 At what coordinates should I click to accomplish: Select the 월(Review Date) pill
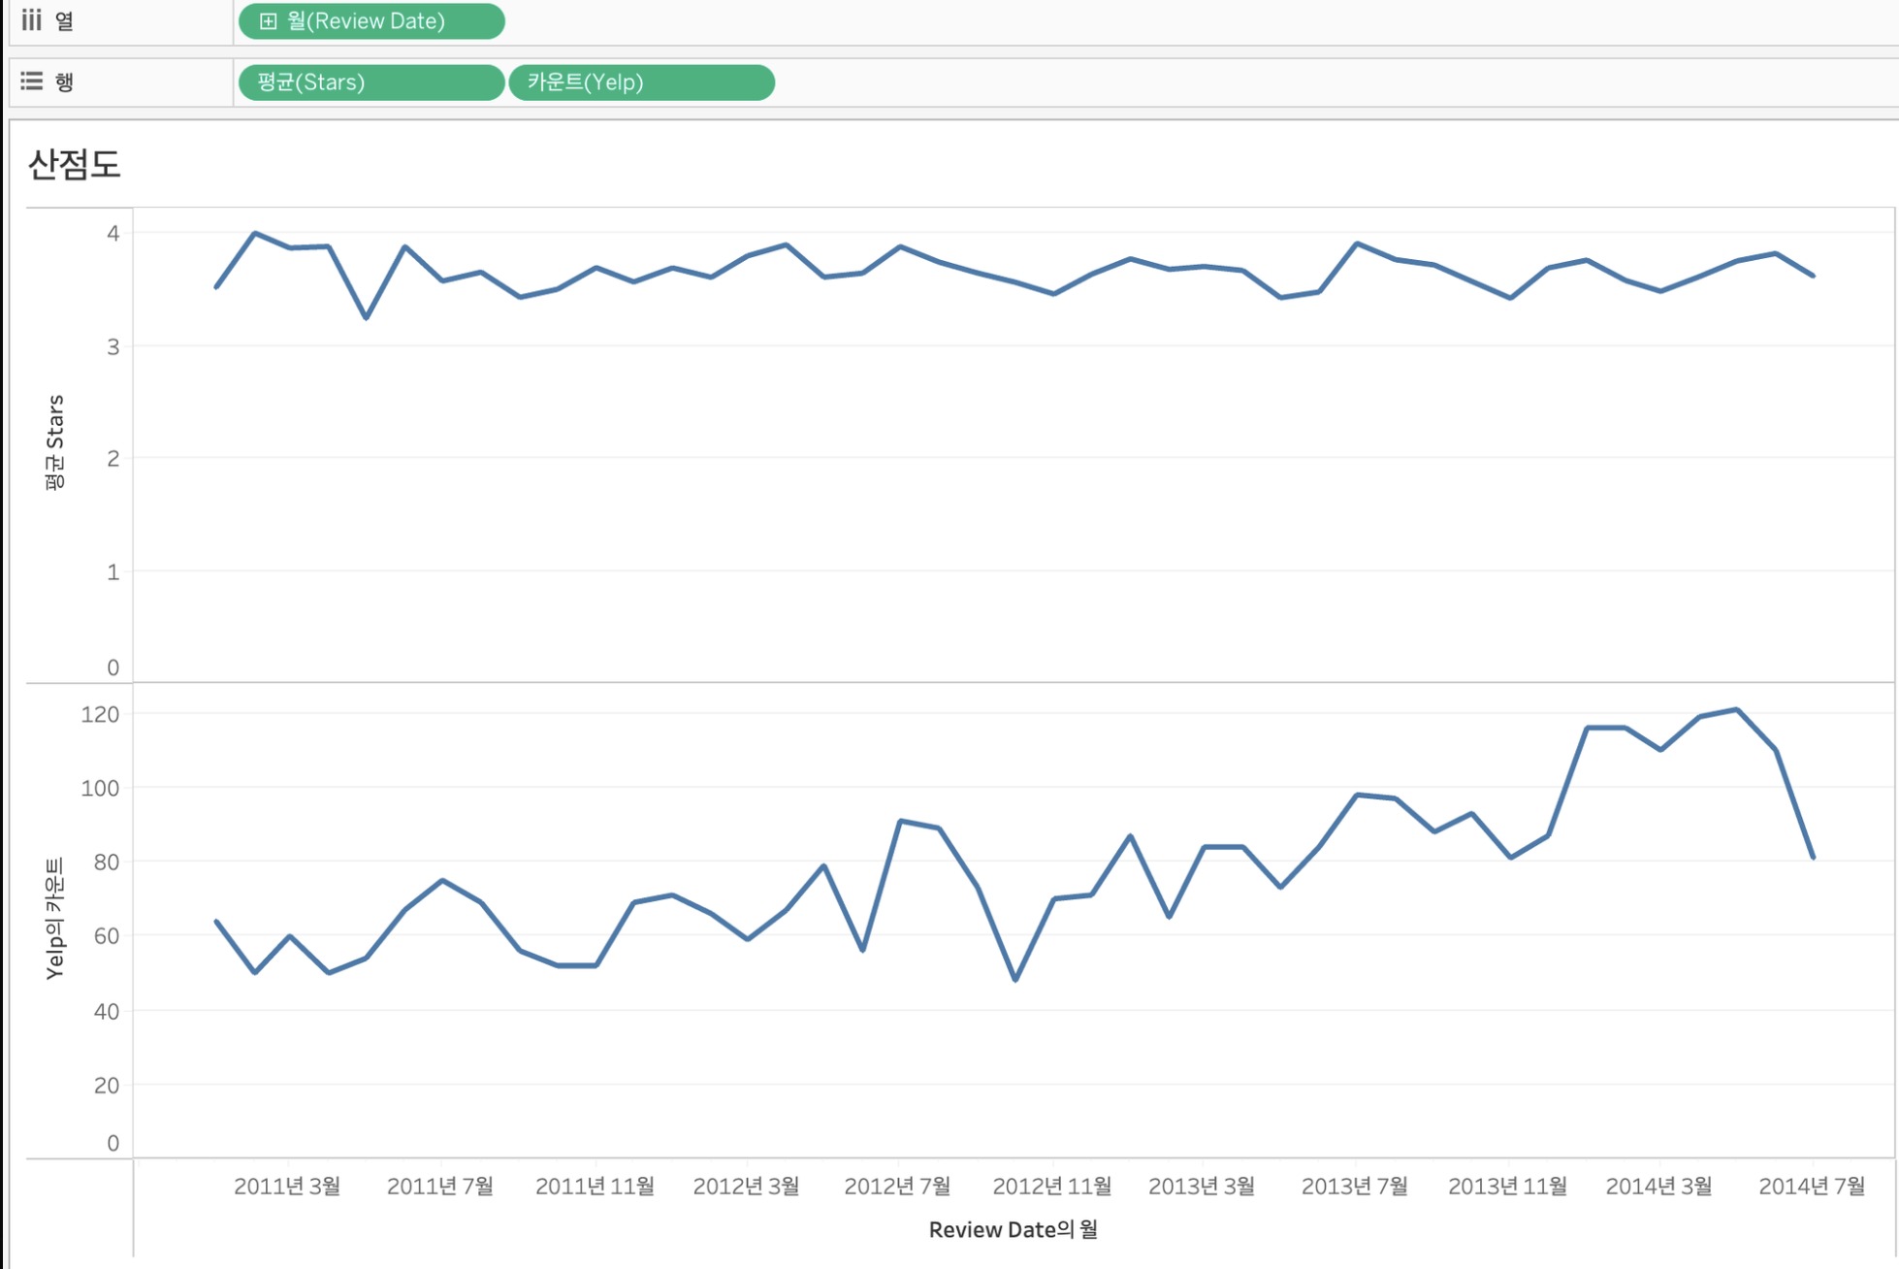point(371,21)
